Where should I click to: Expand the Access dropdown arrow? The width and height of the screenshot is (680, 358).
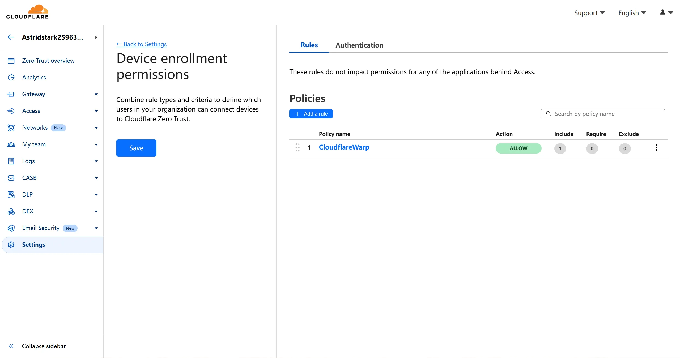coord(96,111)
